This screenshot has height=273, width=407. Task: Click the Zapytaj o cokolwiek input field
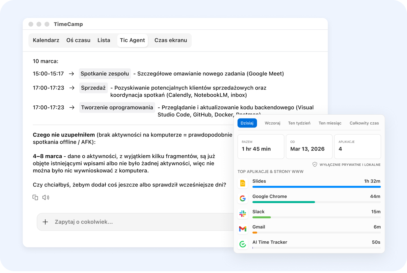click(x=135, y=222)
